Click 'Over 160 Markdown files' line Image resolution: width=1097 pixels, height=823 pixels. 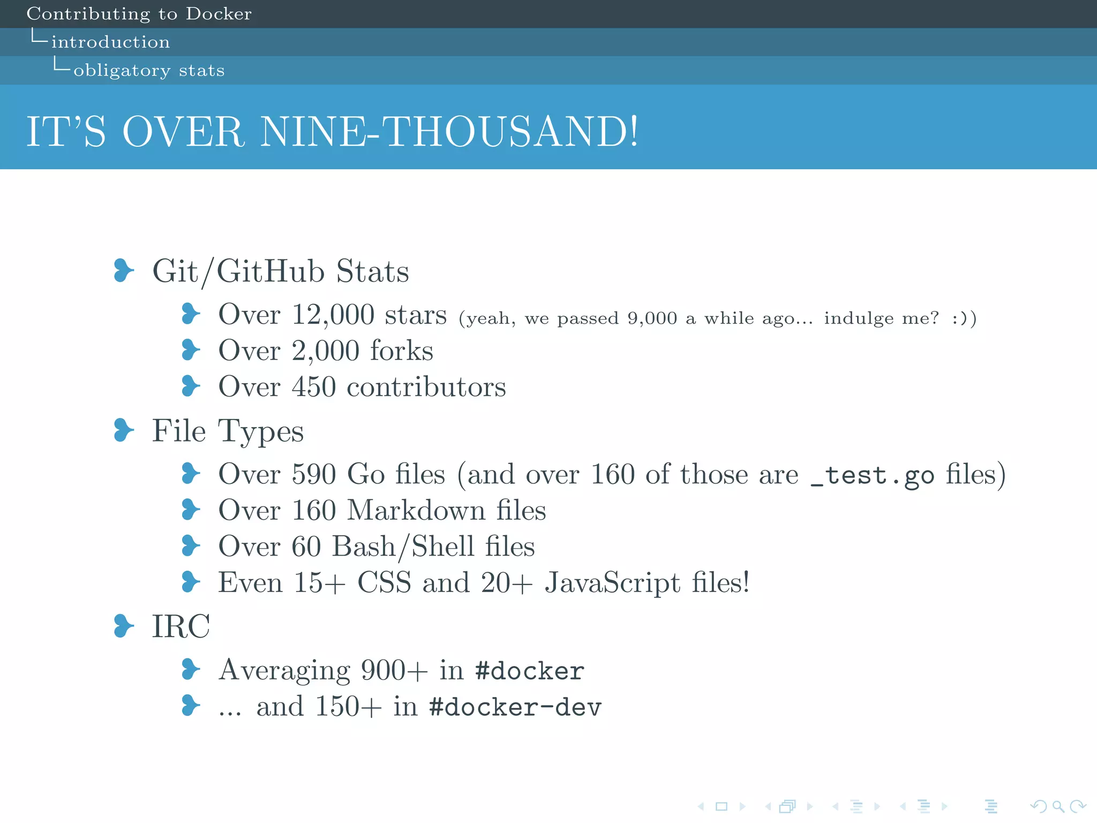382,510
